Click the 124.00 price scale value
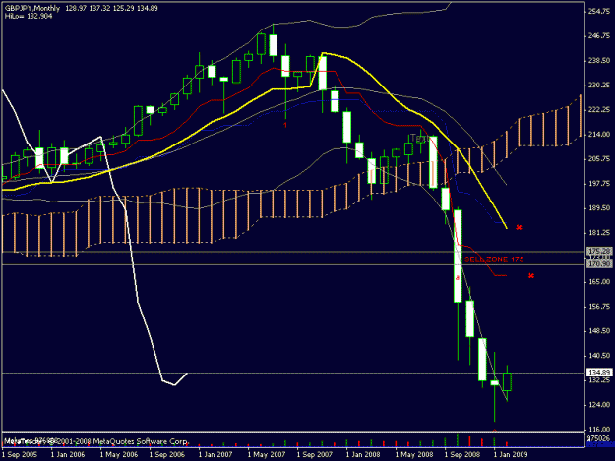The height and width of the screenshot is (461, 615). click(599, 405)
